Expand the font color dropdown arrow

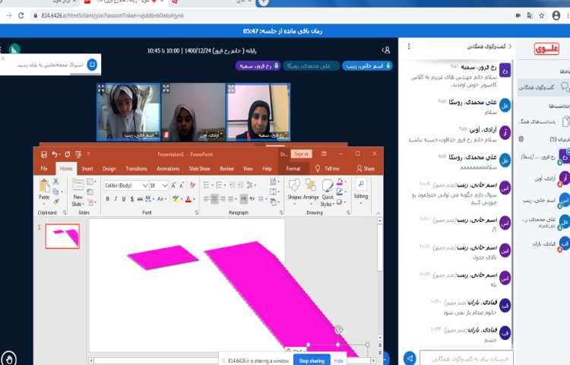(x=194, y=199)
